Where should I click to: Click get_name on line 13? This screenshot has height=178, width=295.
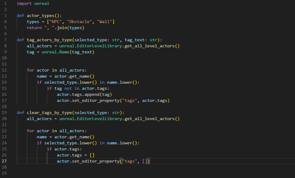click(x=79, y=76)
